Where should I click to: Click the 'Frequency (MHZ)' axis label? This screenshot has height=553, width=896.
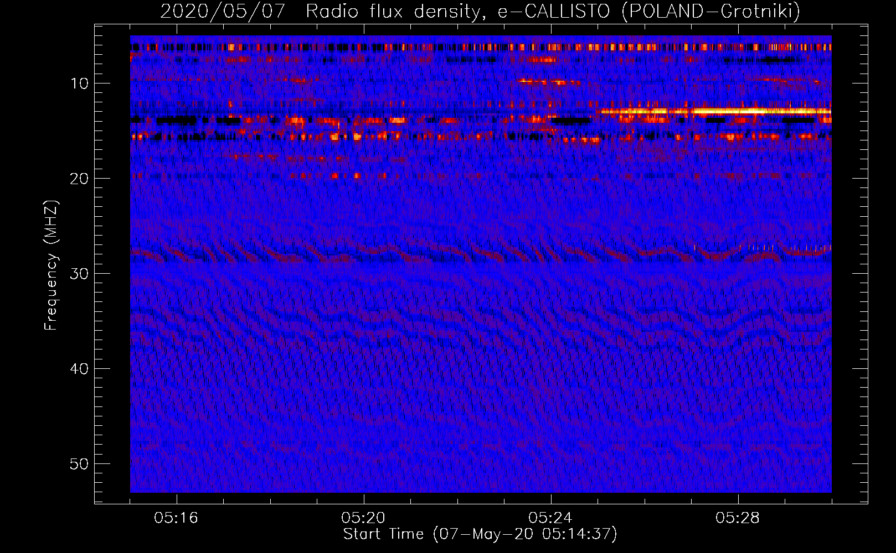point(51,265)
